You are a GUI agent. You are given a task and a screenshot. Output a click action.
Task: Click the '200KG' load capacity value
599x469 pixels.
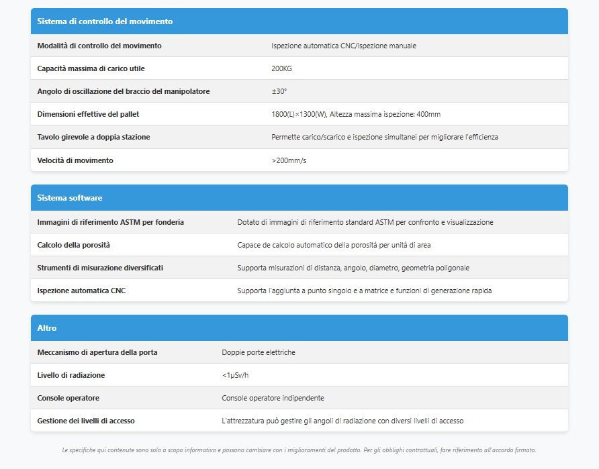281,68
